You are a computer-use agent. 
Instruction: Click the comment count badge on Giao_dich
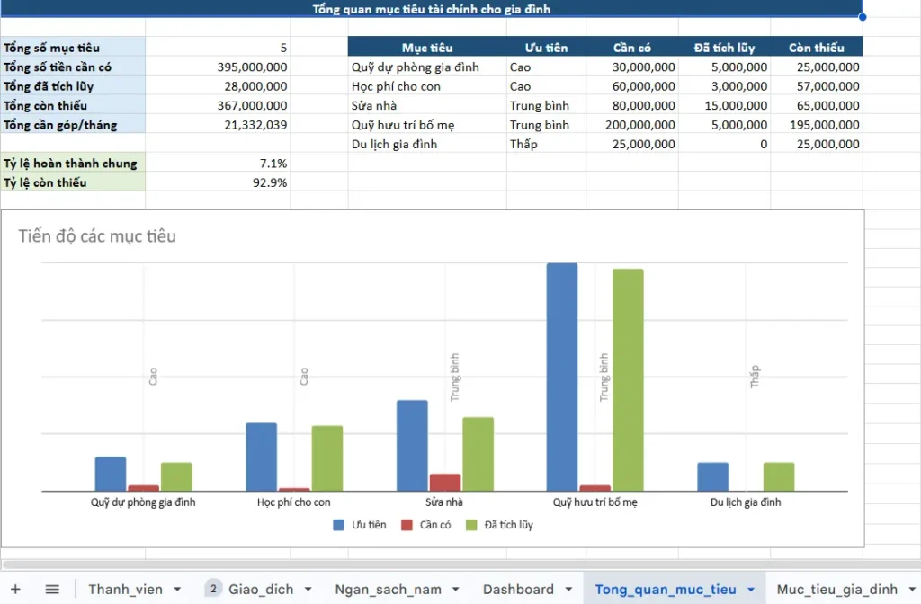coord(213,589)
